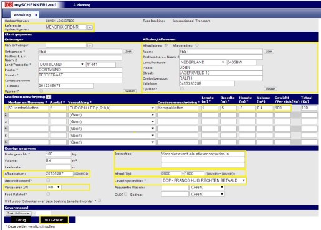Open the EUROPALLET packaging dropdown in row 1
The image size is (321, 230).
(112, 108)
